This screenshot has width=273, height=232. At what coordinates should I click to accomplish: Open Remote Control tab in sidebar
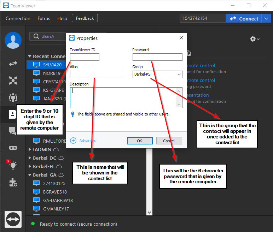pyautogui.click(x=13, y=64)
